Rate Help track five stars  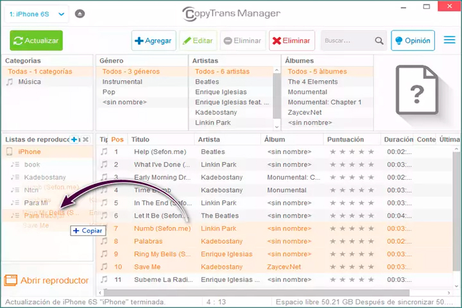372,152
